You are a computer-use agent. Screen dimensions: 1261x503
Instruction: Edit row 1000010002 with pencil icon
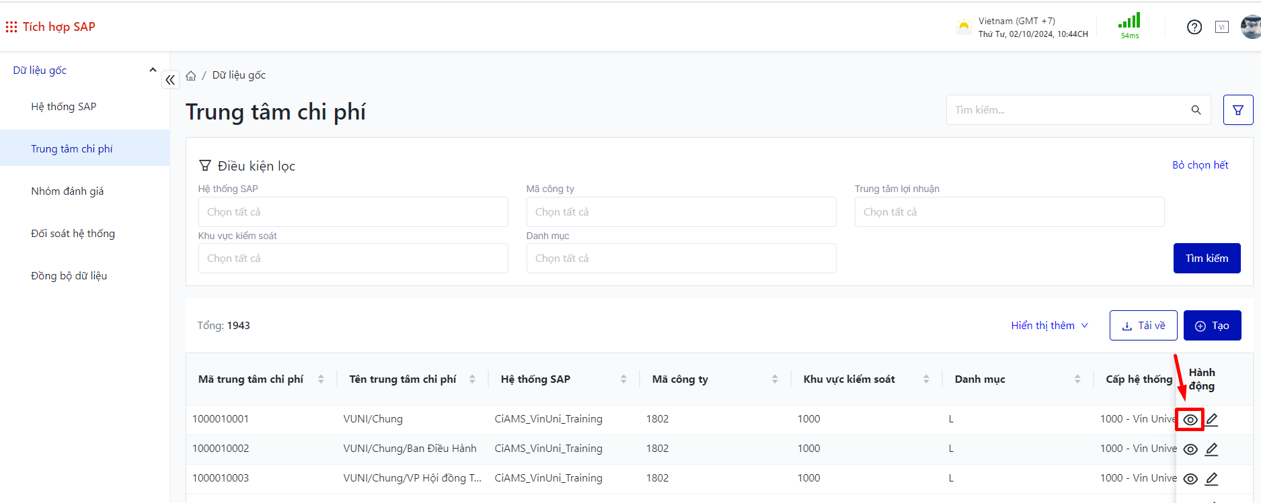point(1211,449)
